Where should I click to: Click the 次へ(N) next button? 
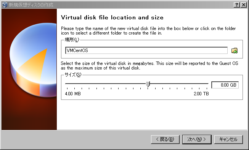[197, 139]
